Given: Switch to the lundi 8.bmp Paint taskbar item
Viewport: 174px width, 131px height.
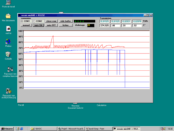Looking at the screenshot, I should (99, 129).
